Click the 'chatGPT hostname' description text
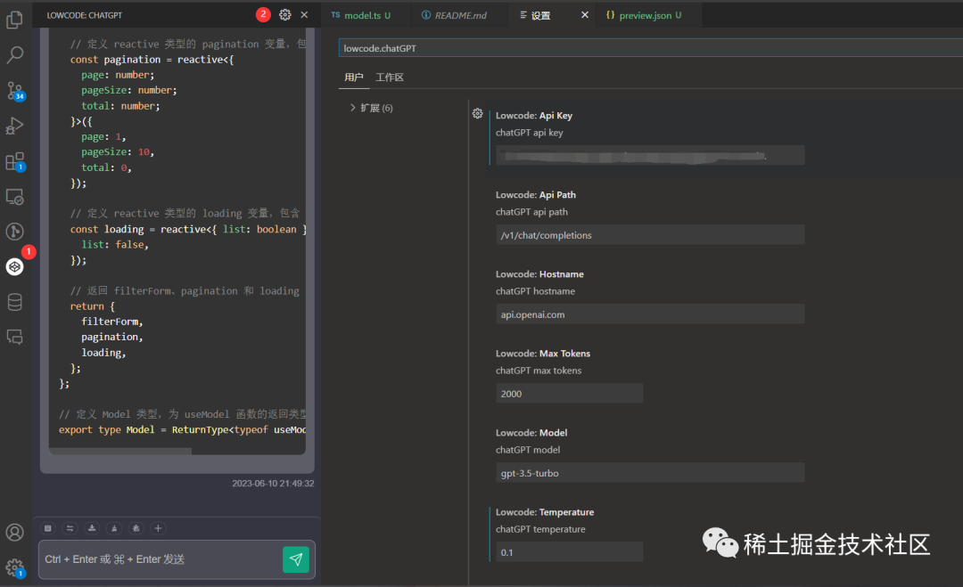 pyautogui.click(x=535, y=290)
